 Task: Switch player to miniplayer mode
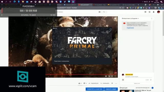click(x=109, y=76)
